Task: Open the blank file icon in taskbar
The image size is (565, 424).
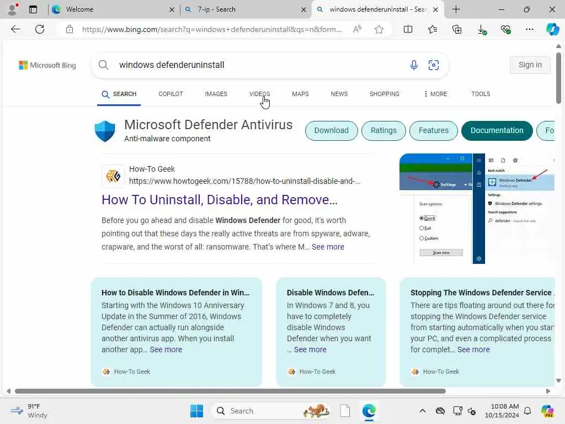Action: tap(345, 411)
